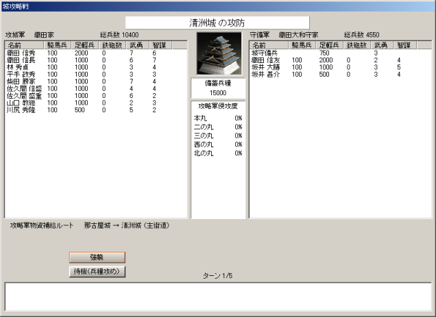This screenshot has width=436, height=317.
Task: Select 城守備兵 in the defender list
Action: [266, 53]
